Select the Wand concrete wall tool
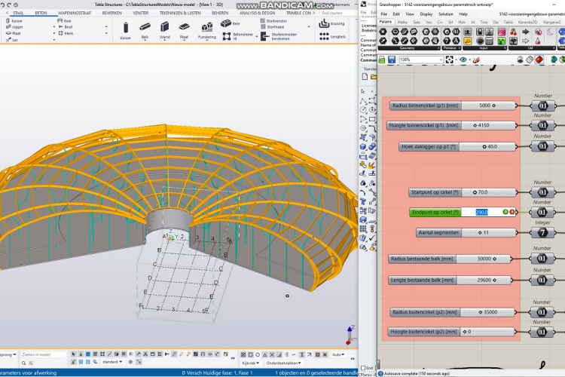 click(x=165, y=30)
